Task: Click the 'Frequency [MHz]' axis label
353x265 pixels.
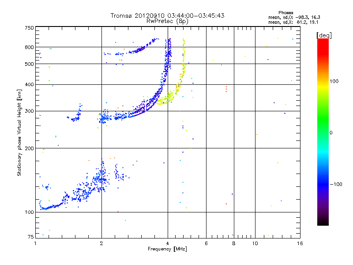Action: click(167, 249)
